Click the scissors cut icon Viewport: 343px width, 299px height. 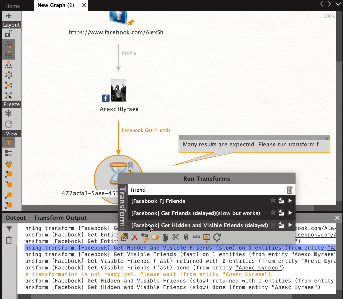point(176,237)
